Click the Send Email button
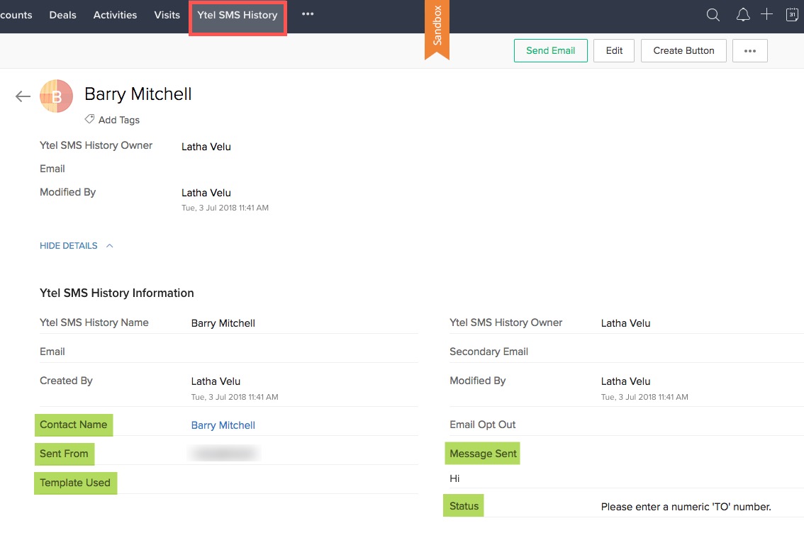This screenshot has height=533, width=804. [x=551, y=51]
